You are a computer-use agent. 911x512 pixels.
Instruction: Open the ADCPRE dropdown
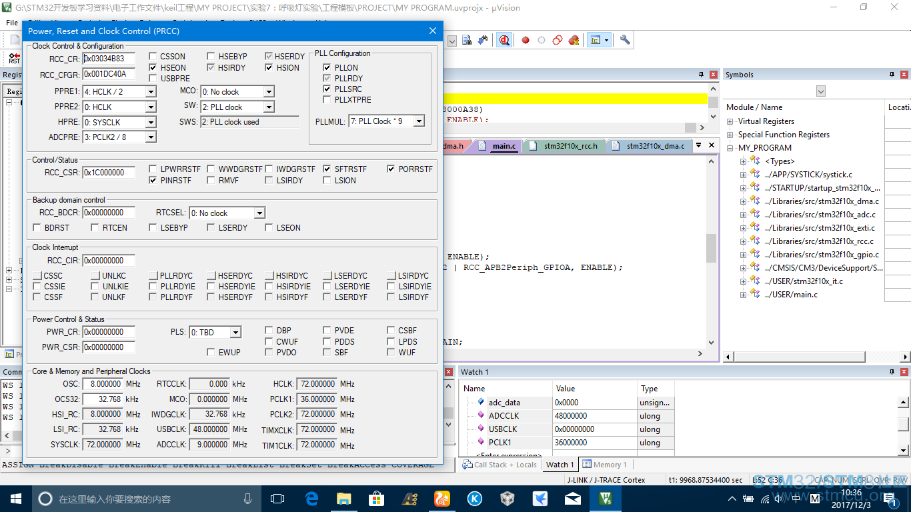pos(151,137)
